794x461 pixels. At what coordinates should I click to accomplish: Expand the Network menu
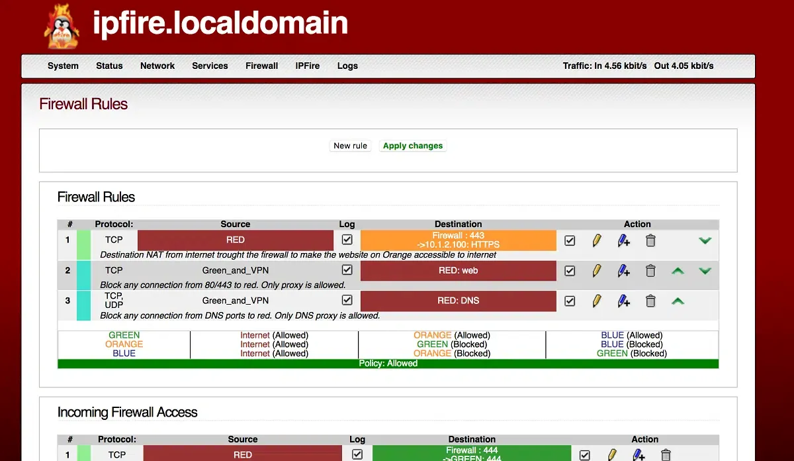click(x=157, y=66)
